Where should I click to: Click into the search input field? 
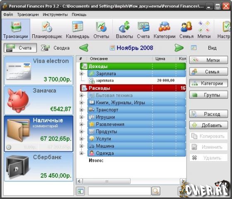120,191
